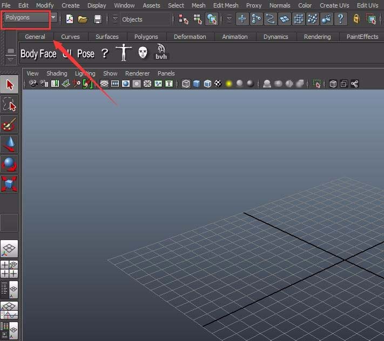Open the File menu
The image size is (384, 341).
(x=6, y=5)
